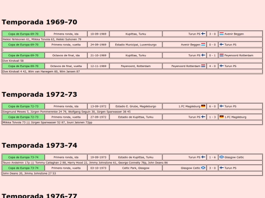
Task: Click the score '4 - 0'
Action: tap(212, 66)
